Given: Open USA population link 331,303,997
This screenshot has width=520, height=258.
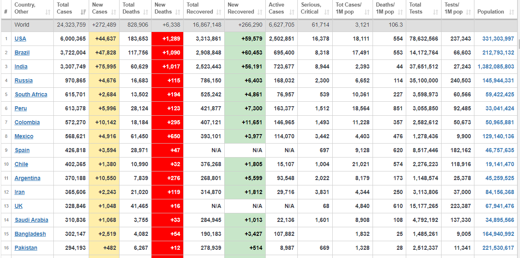Looking at the screenshot, I should [498, 39].
